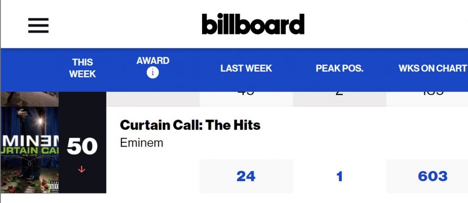
Task: Click the partially visible previous album cover
Action: coord(30,99)
